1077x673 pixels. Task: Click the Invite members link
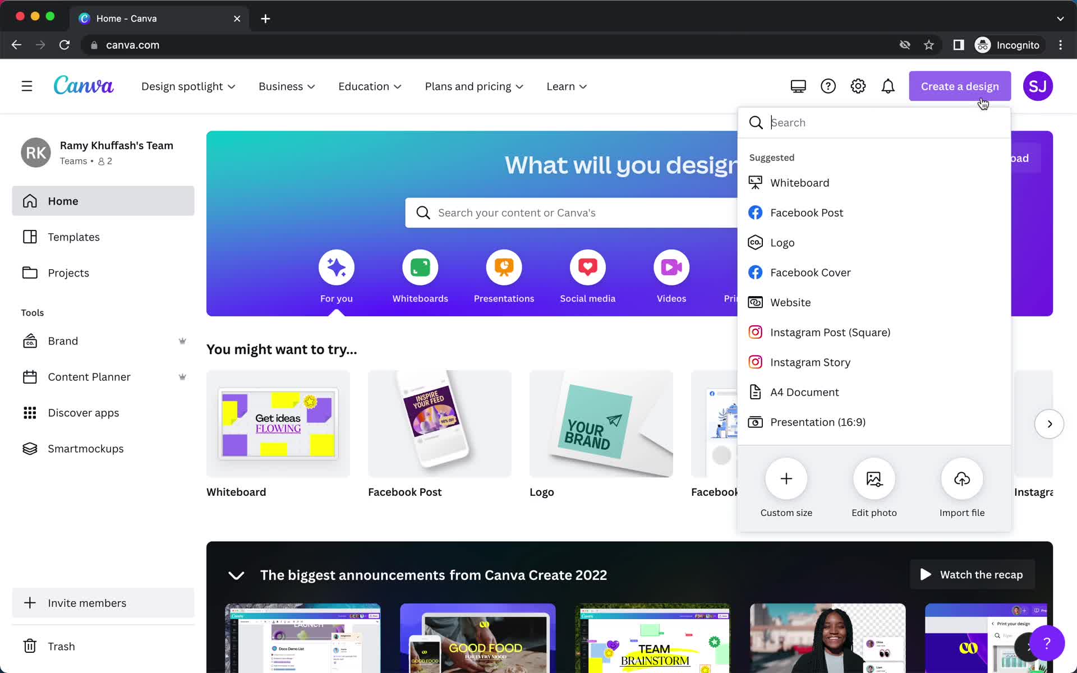(87, 602)
